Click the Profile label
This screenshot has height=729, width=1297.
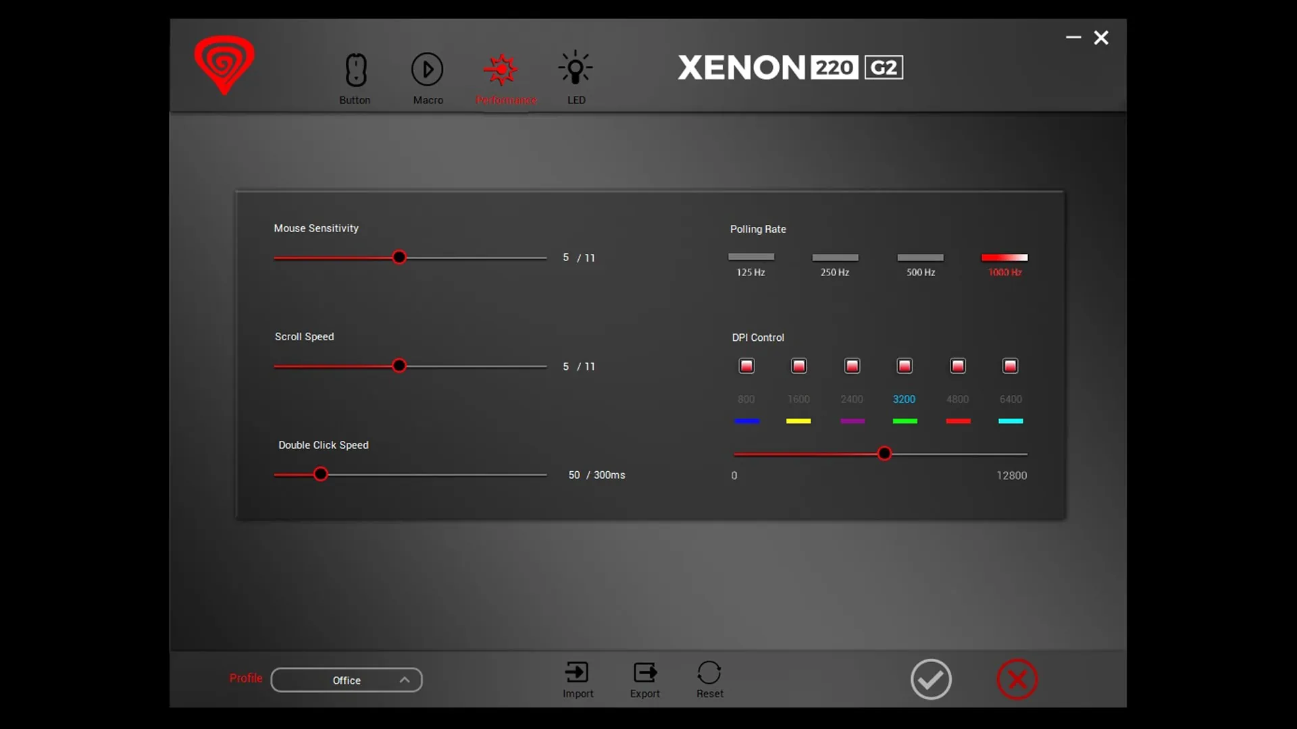pyautogui.click(x=246, y=678)
